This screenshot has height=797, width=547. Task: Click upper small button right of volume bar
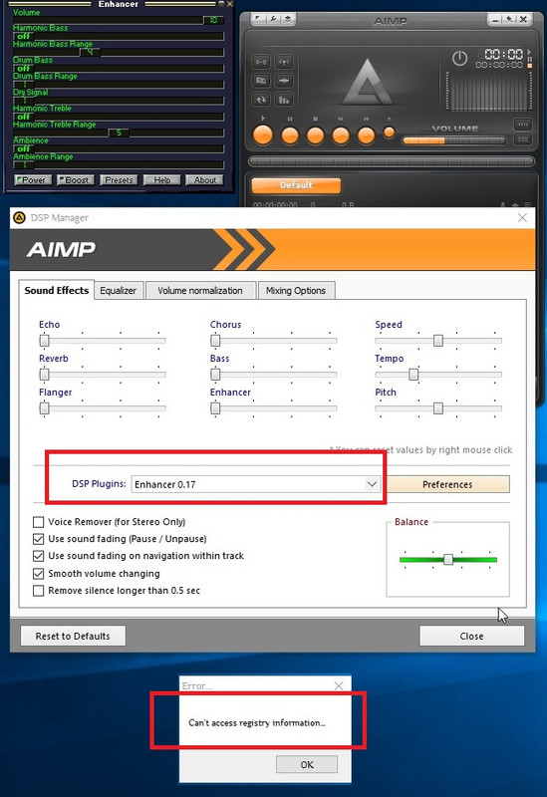[x=523, y=124]
